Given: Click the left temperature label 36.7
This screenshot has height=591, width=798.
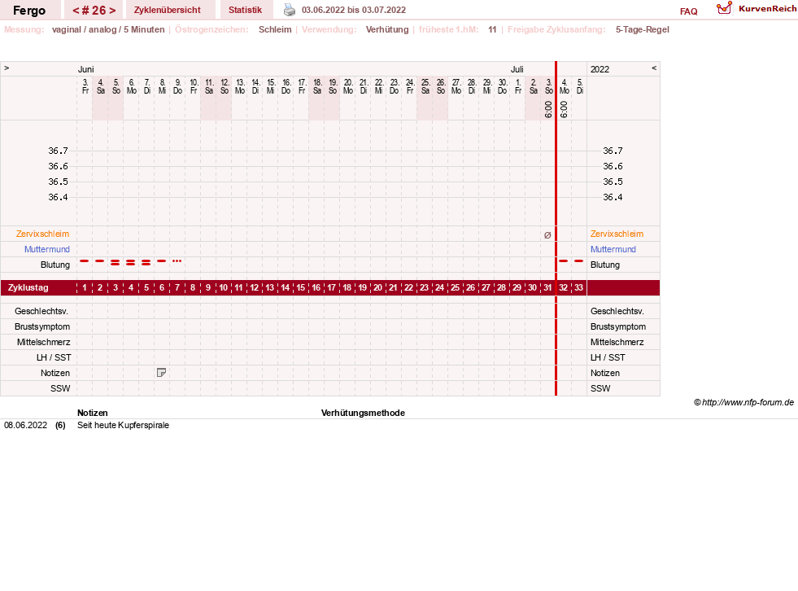Looking at the screenshot, I should [x=58, y=151].
